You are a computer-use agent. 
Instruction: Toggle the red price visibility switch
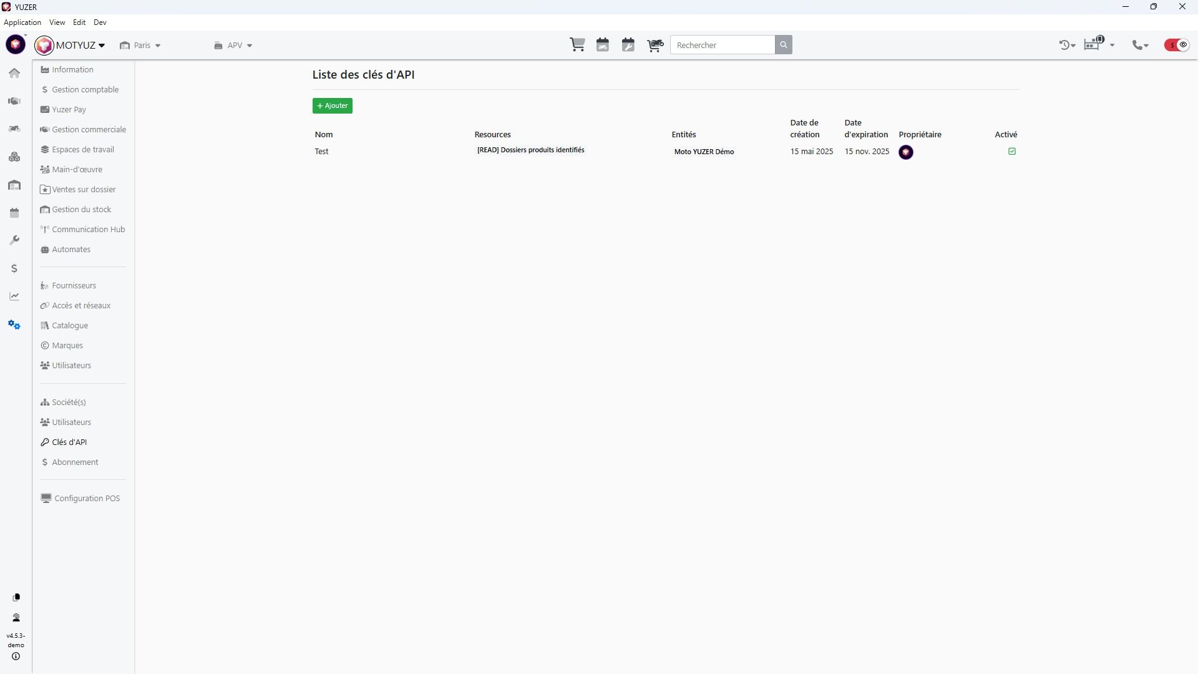pos(1177,45)
